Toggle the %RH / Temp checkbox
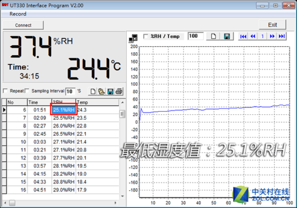Viewport: 297px width, 208px height. coord(146,36)
